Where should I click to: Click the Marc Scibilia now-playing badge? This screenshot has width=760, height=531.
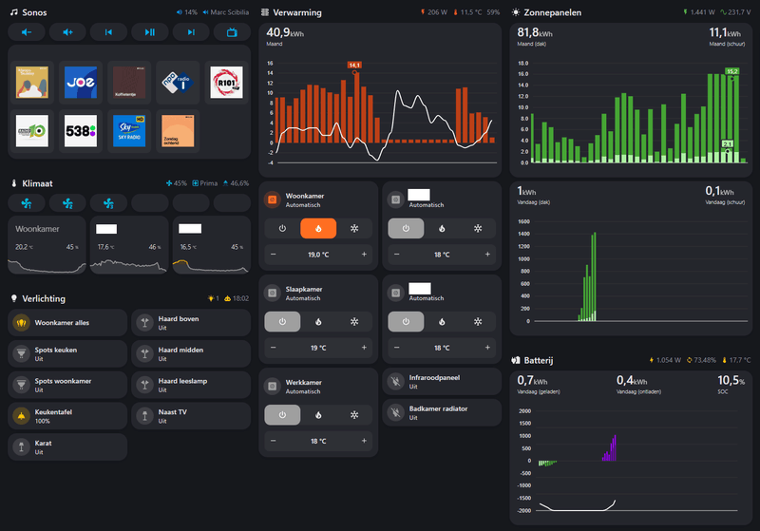click(226, 12)
